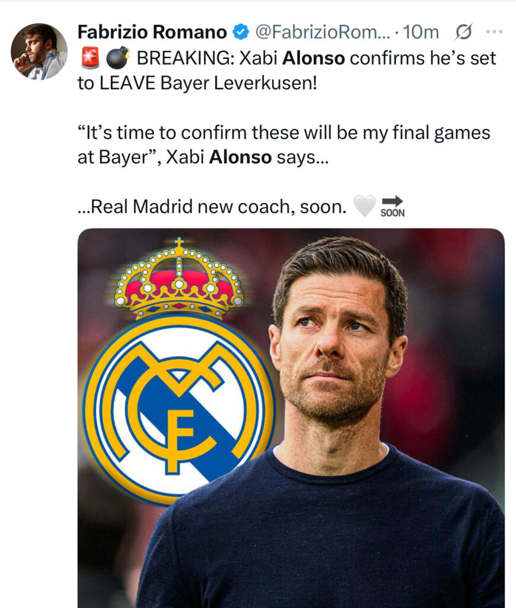This screenshot has width=516, height=608.
Task: Click the crown atop the crest
Action: click(x=179, y=278)
